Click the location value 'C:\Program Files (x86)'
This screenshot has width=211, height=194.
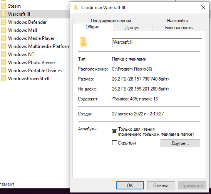point(132,69)
